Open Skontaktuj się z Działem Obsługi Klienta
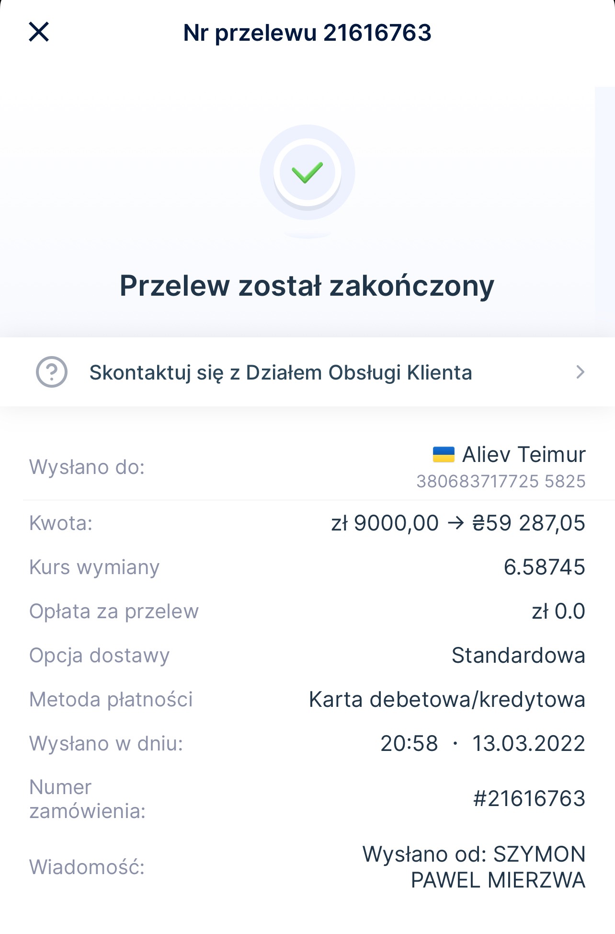Screen dimensions: 615x934 307,372
